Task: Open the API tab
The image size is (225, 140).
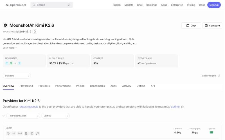Action: pos(153,86)
